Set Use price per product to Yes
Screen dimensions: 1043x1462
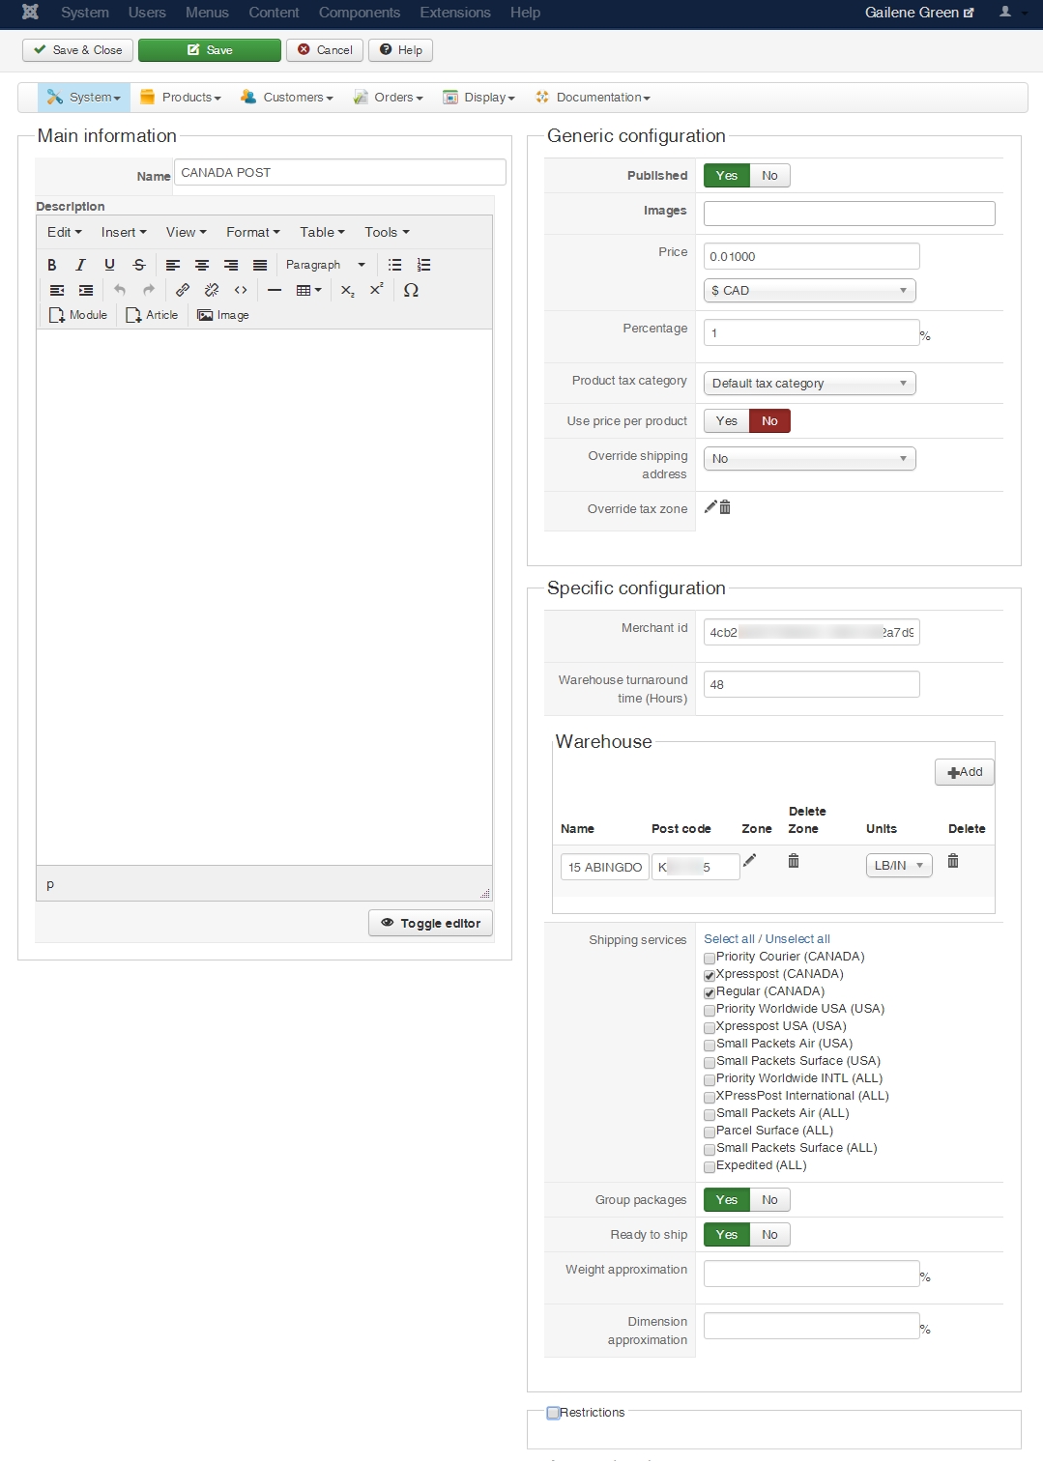click(727, 421)
